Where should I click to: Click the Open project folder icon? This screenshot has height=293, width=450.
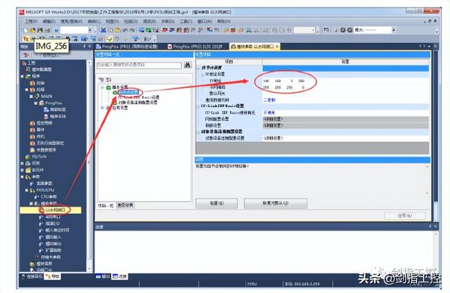coord(33,30)
